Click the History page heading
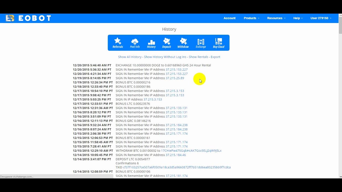 169,29
